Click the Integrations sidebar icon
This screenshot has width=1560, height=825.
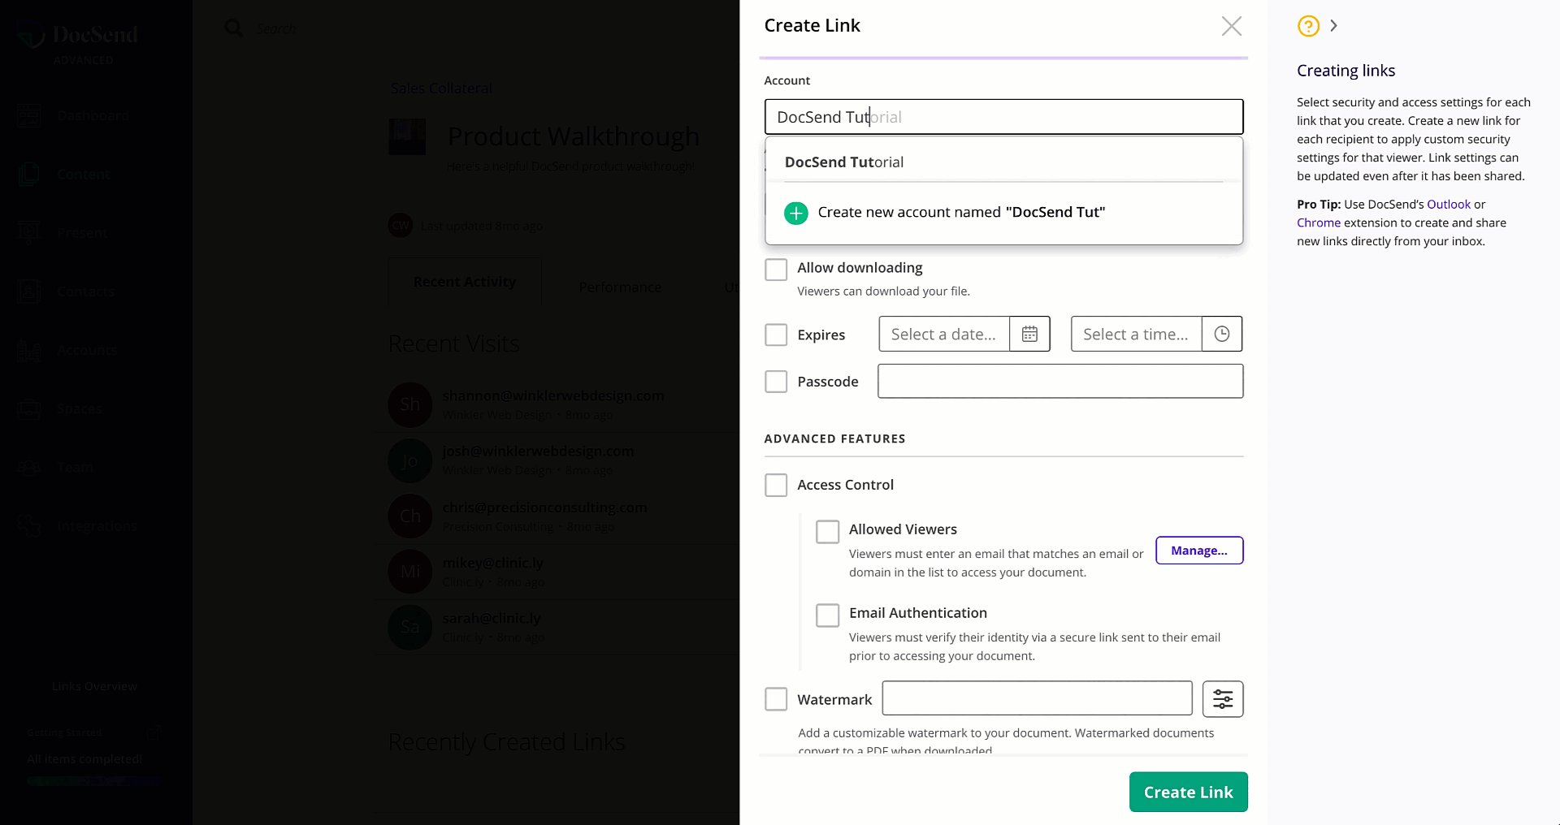[28, 526]
